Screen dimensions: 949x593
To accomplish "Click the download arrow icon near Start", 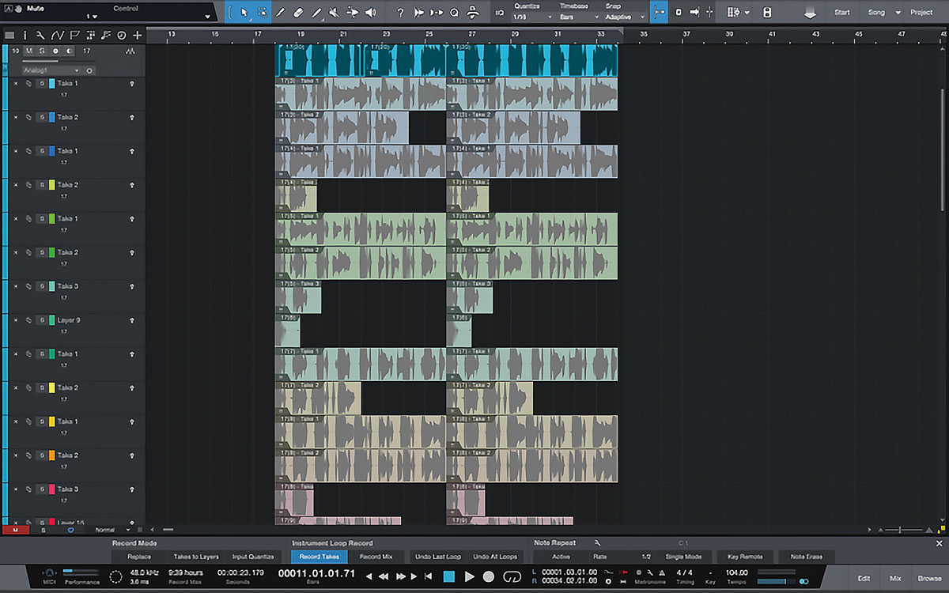I will [809, 13].
